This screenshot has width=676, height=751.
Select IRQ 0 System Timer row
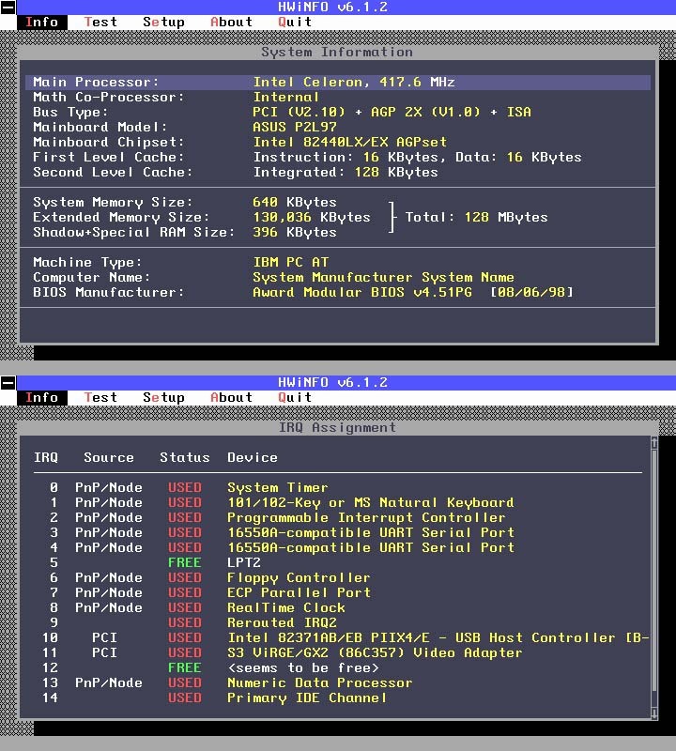click(x=338, y=487)
